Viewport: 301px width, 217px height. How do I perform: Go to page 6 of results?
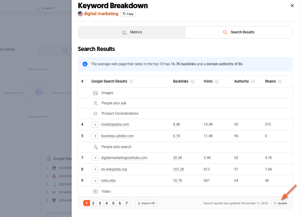tap(120, 203)
